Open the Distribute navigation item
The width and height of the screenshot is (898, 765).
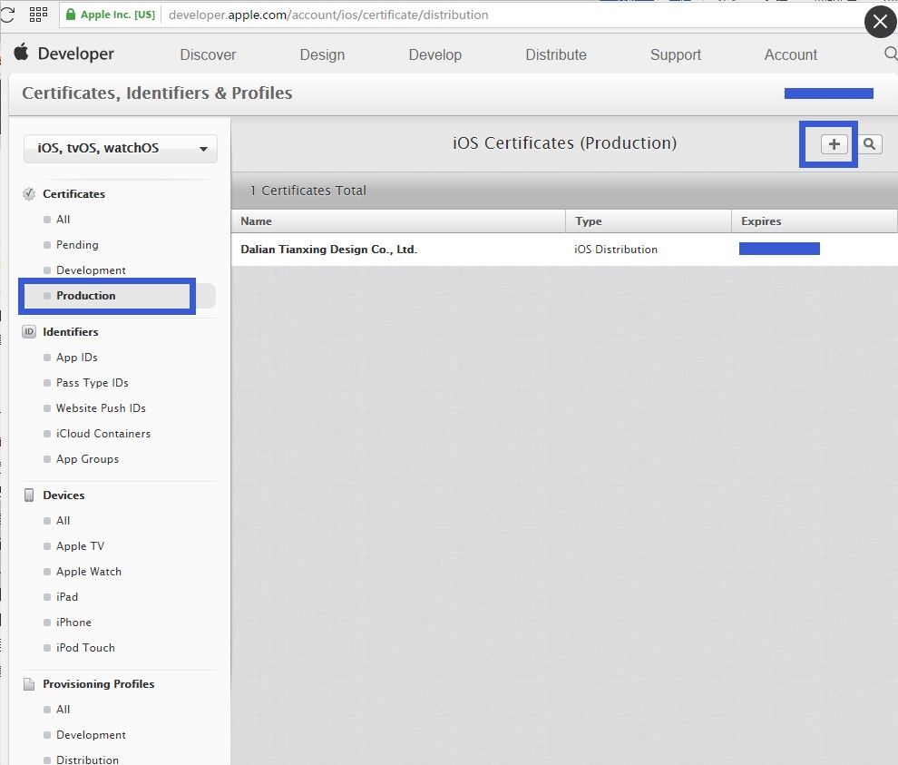coord(555,55)
